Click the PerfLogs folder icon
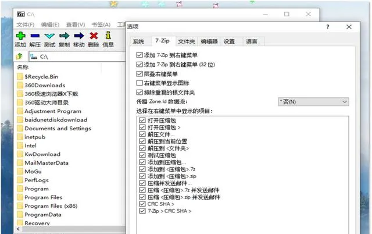This screenshot has width=372, height=234. coord(20,180)
